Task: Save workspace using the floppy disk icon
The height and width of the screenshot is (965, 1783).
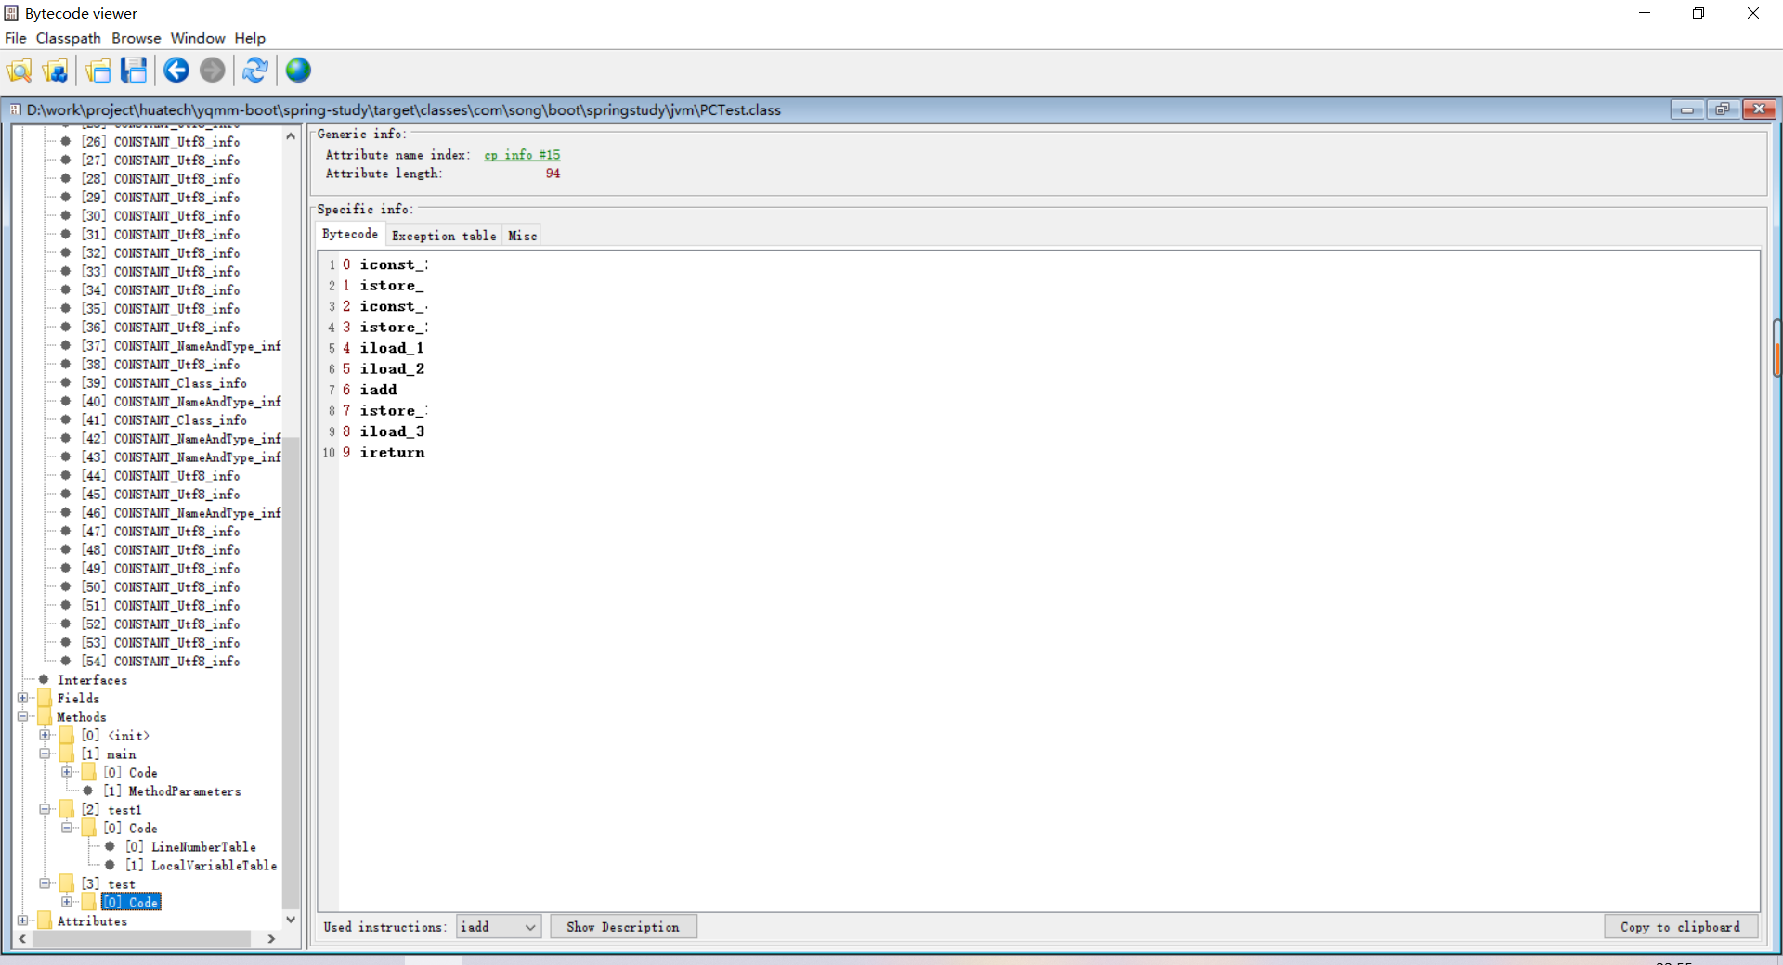Action: click(134, 71)
